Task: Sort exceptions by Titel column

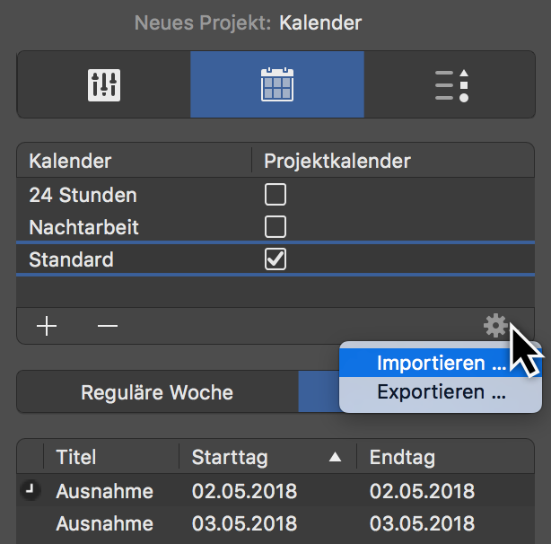Action: pos(76,458)
